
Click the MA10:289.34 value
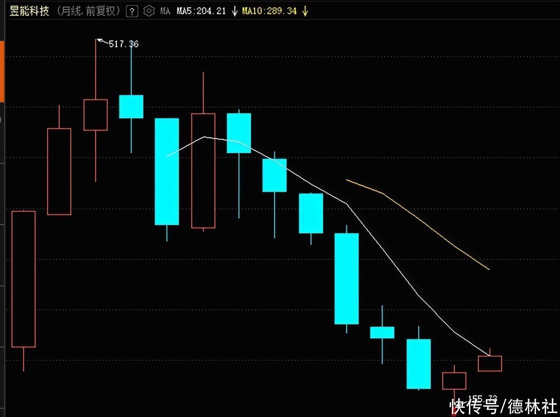click(269, 11)
